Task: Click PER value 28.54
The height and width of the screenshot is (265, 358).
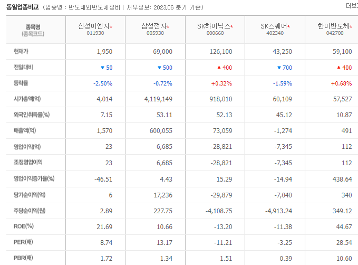Action: (344, 243)
